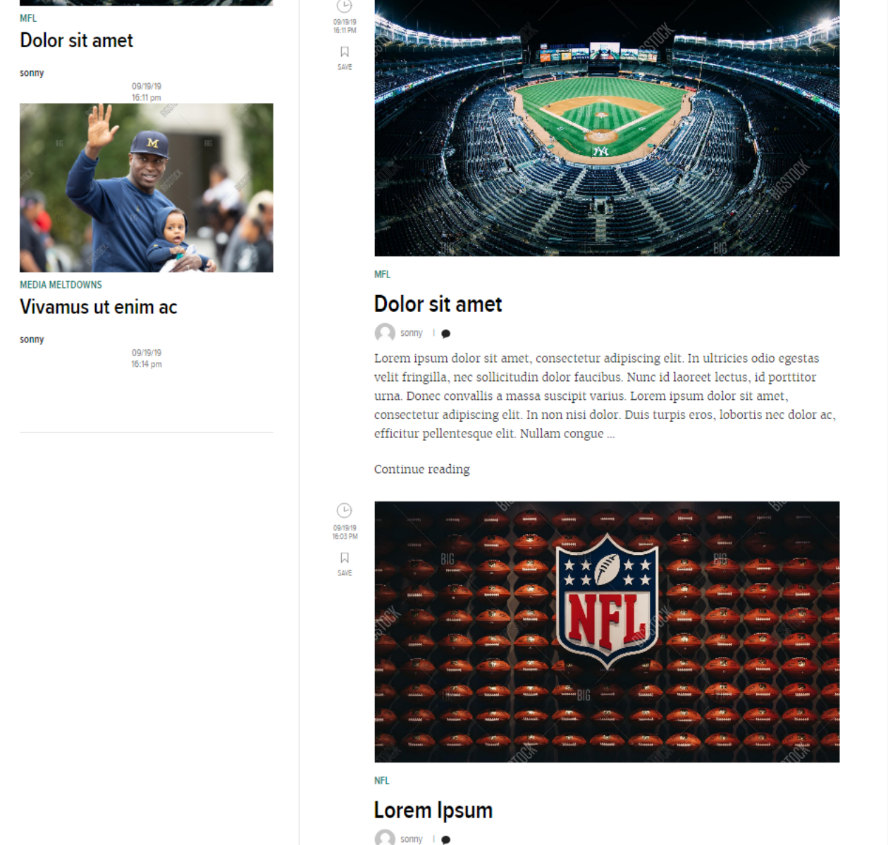
Task: Open the sidebar Dolor sit amet headline
Action: [x=76, y=41]
